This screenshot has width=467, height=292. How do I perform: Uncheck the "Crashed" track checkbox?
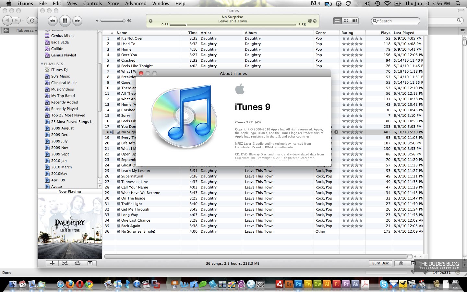(x=118, y=60)
